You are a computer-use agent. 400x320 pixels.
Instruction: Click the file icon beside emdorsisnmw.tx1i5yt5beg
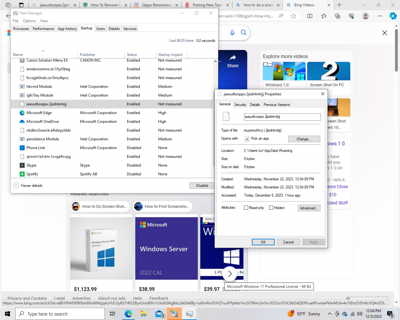[22, 69]
